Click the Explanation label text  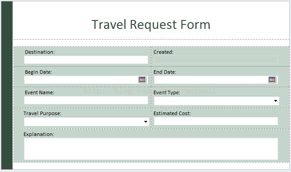click(x=39, y=134)
